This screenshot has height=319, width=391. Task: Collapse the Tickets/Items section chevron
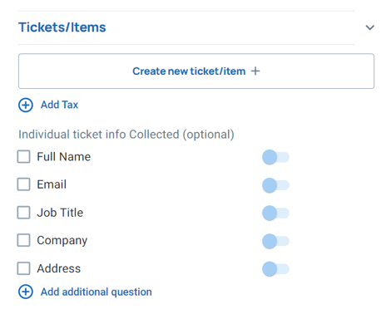pyautogui.click(x=369, y=27)
